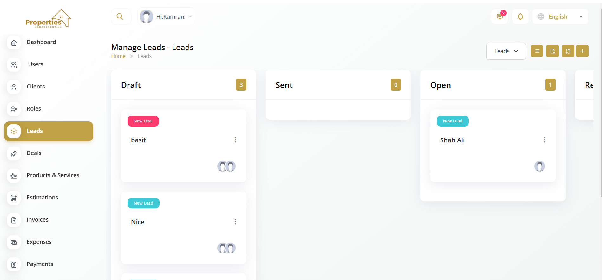Viewport: 602px width, 280px height.
Task: Open the three-dot menu on basit card
Action: point(235,140)
